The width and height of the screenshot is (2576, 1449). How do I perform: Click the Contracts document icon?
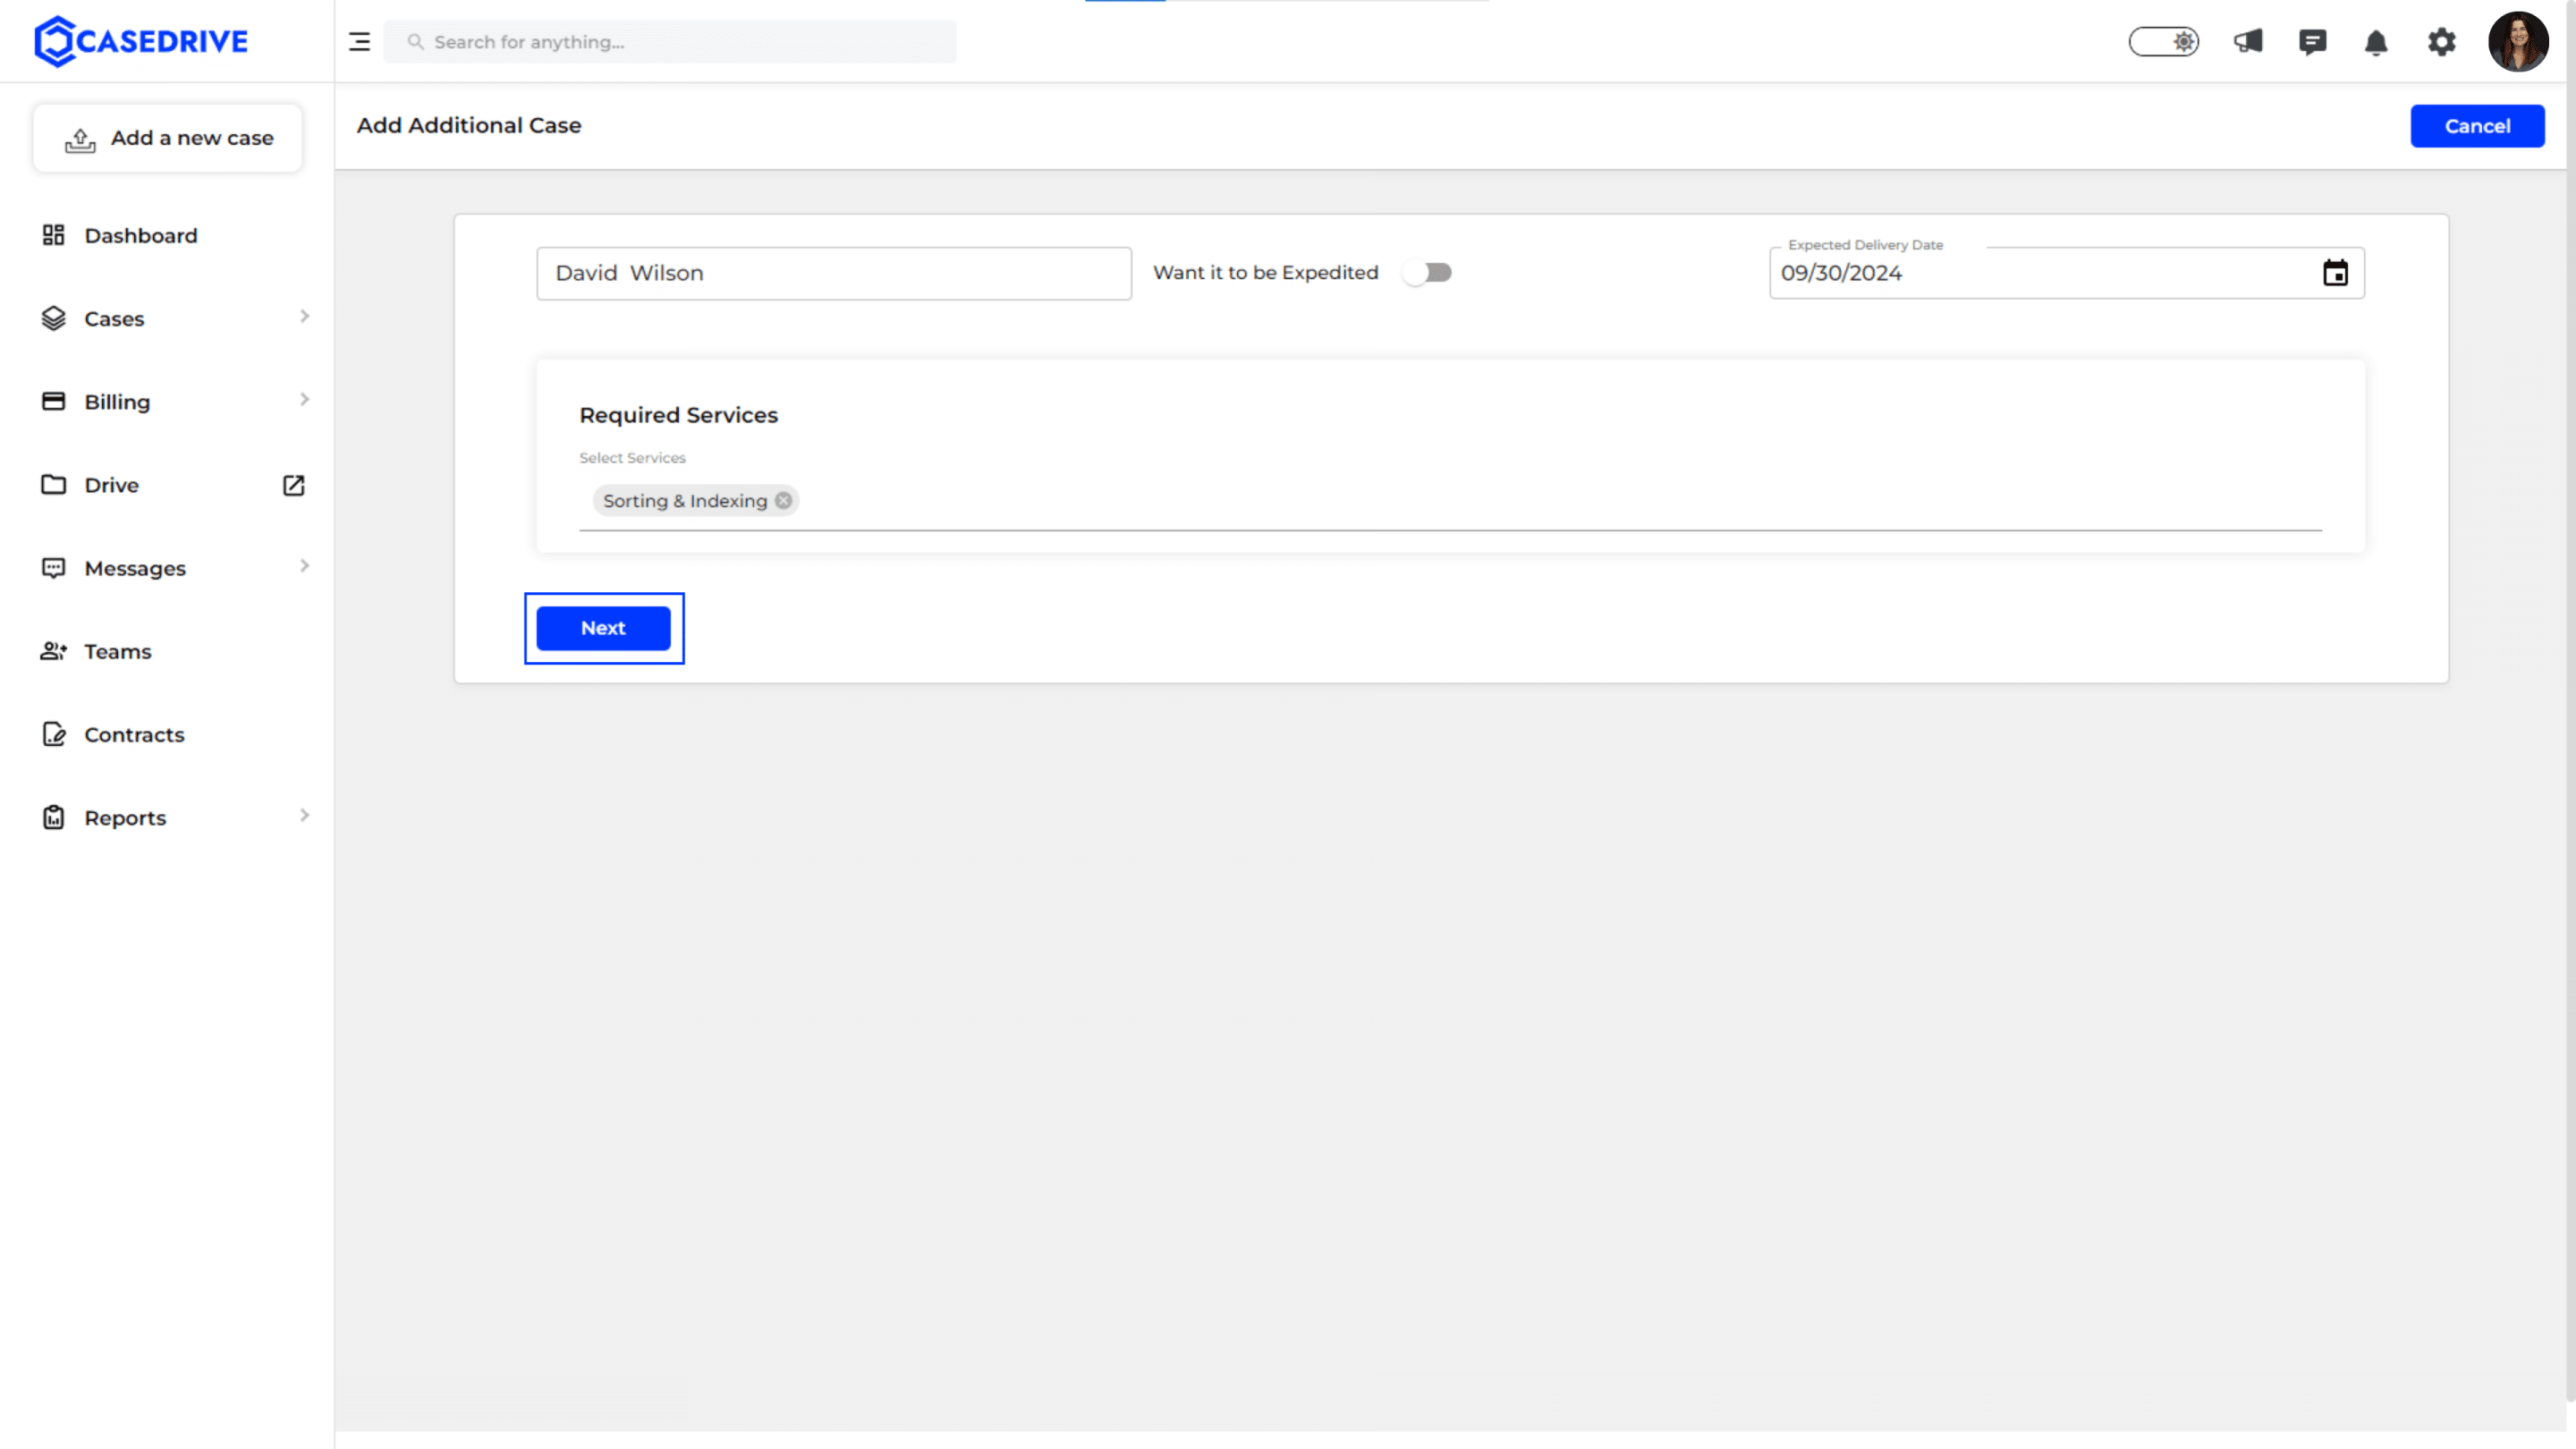coord(53,734)
